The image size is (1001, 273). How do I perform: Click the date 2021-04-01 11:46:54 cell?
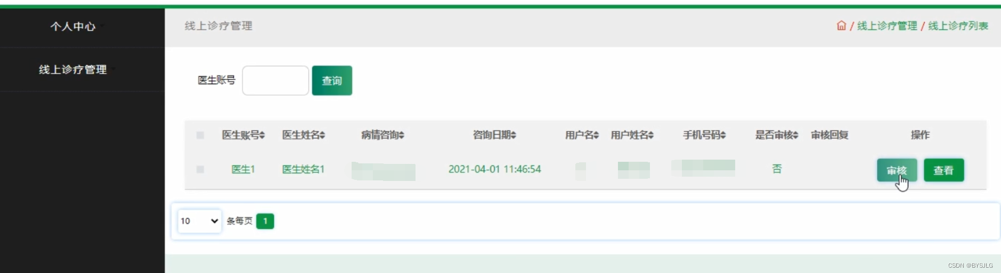[x=495, y=169]
